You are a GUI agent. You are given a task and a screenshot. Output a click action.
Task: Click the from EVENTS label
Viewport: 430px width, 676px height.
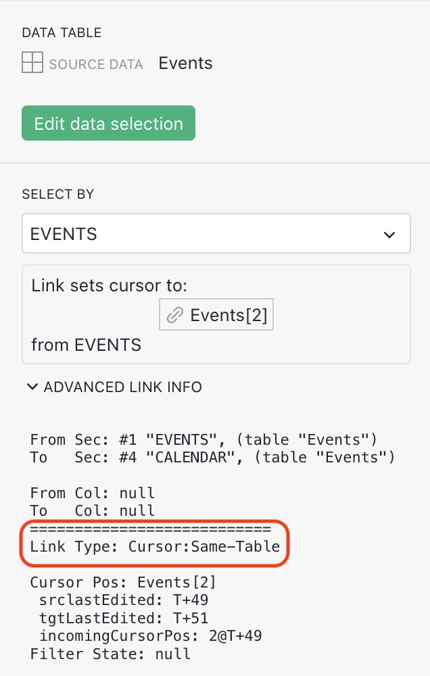pyautogui.click(x=87, y=345)
